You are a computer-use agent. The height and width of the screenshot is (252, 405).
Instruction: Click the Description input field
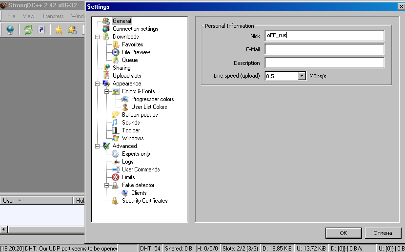[324, 63]
